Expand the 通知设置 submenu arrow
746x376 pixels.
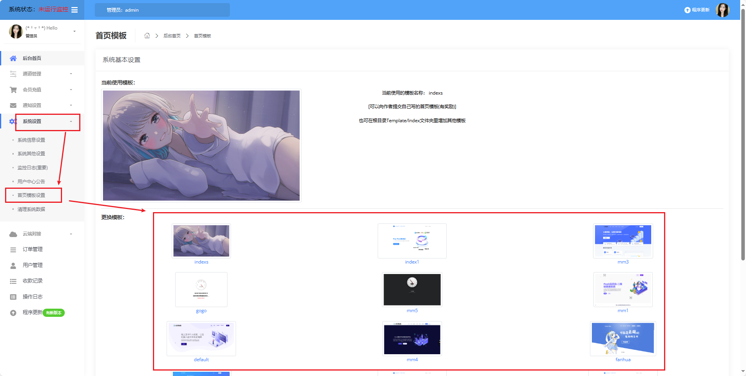tap(71, 105)
